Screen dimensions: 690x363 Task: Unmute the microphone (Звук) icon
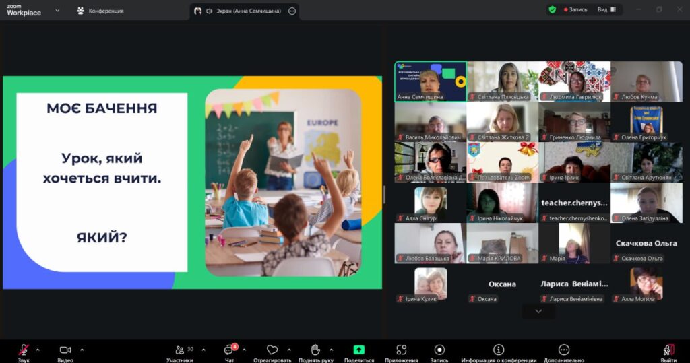[24, 350]
